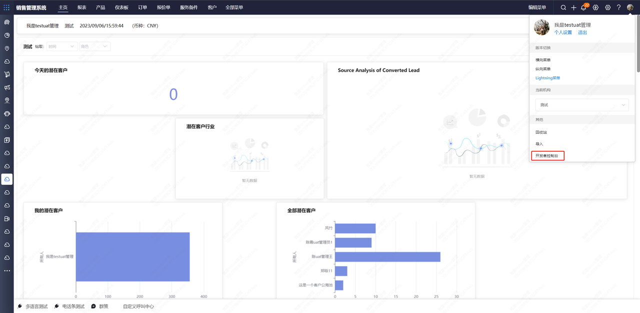
Task: Click the 个人设置 link
Action: point(563,32)
